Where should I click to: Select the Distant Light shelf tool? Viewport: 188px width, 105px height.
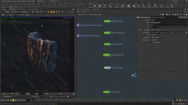[122, 6]
